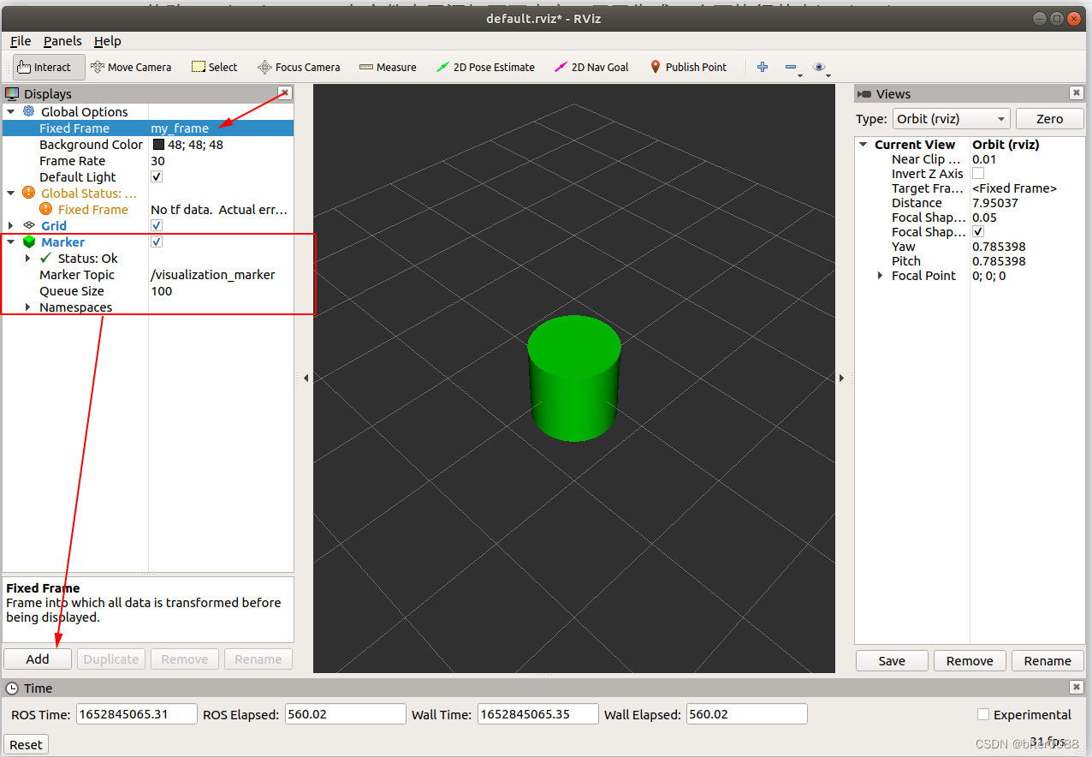This screenshot has height=757, width=1092.
Task: Reset the time with Reset button
Action: [26, 744]
